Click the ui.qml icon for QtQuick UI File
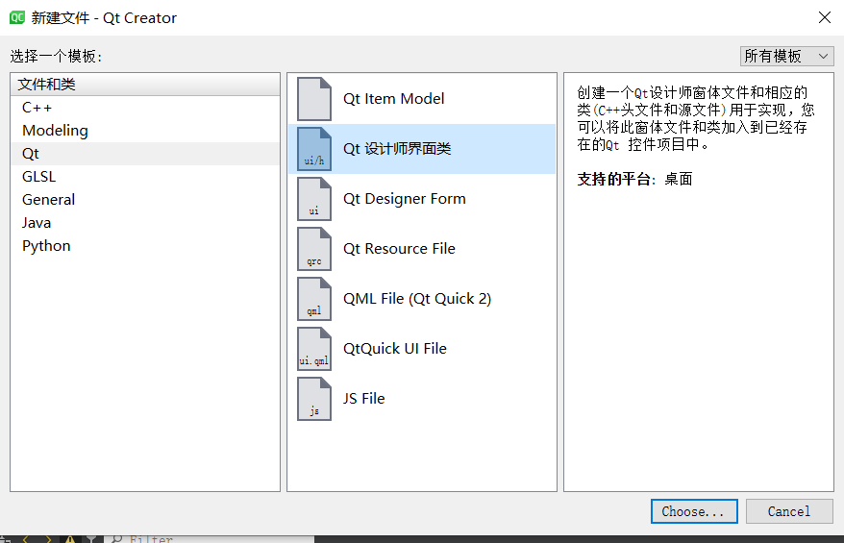This screenshot has width=844, height=543. coord(314,349)
